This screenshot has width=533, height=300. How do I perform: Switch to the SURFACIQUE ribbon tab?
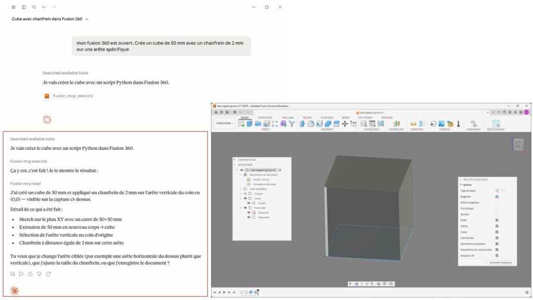point(265,118)
